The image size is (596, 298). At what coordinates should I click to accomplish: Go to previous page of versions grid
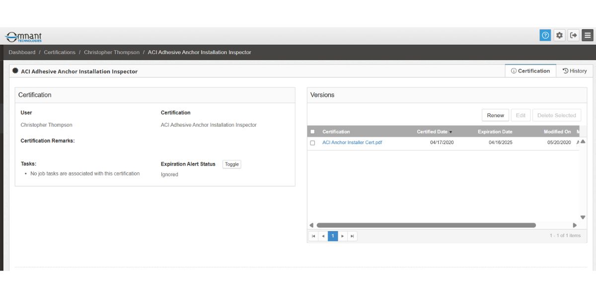click(323, 236)
